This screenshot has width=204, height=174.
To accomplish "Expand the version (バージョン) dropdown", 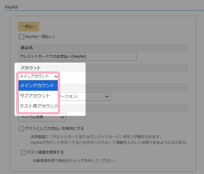I will pos(83,96).
